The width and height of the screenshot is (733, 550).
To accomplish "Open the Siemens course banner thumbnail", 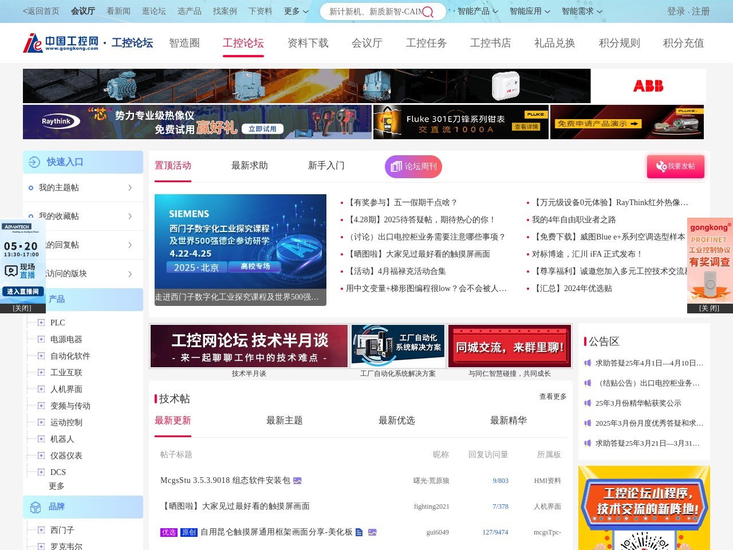I will tap(241, 250).
